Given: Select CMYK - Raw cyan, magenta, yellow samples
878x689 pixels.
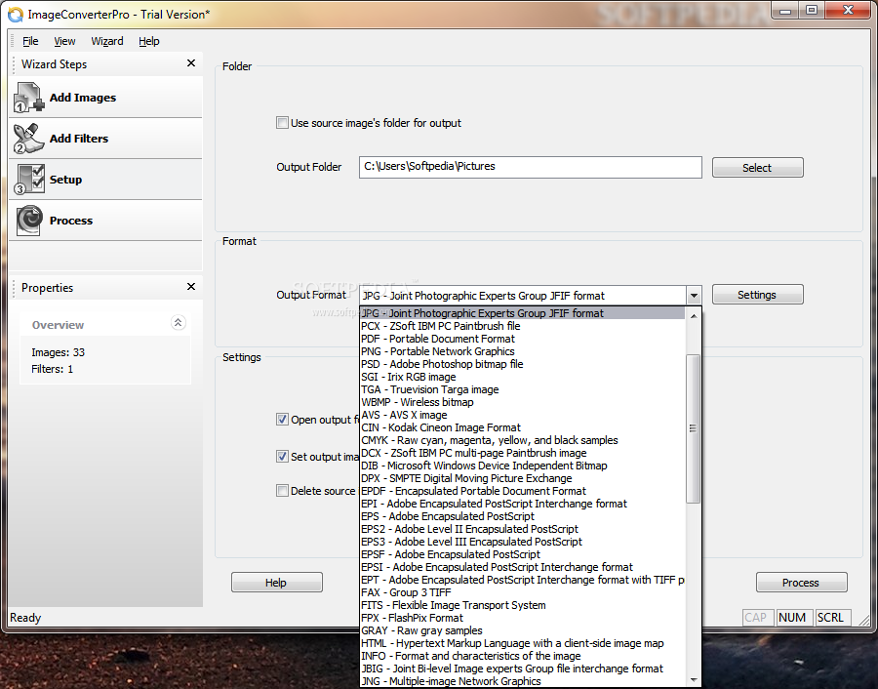Looking at the screenshot, I should (523, 440).
